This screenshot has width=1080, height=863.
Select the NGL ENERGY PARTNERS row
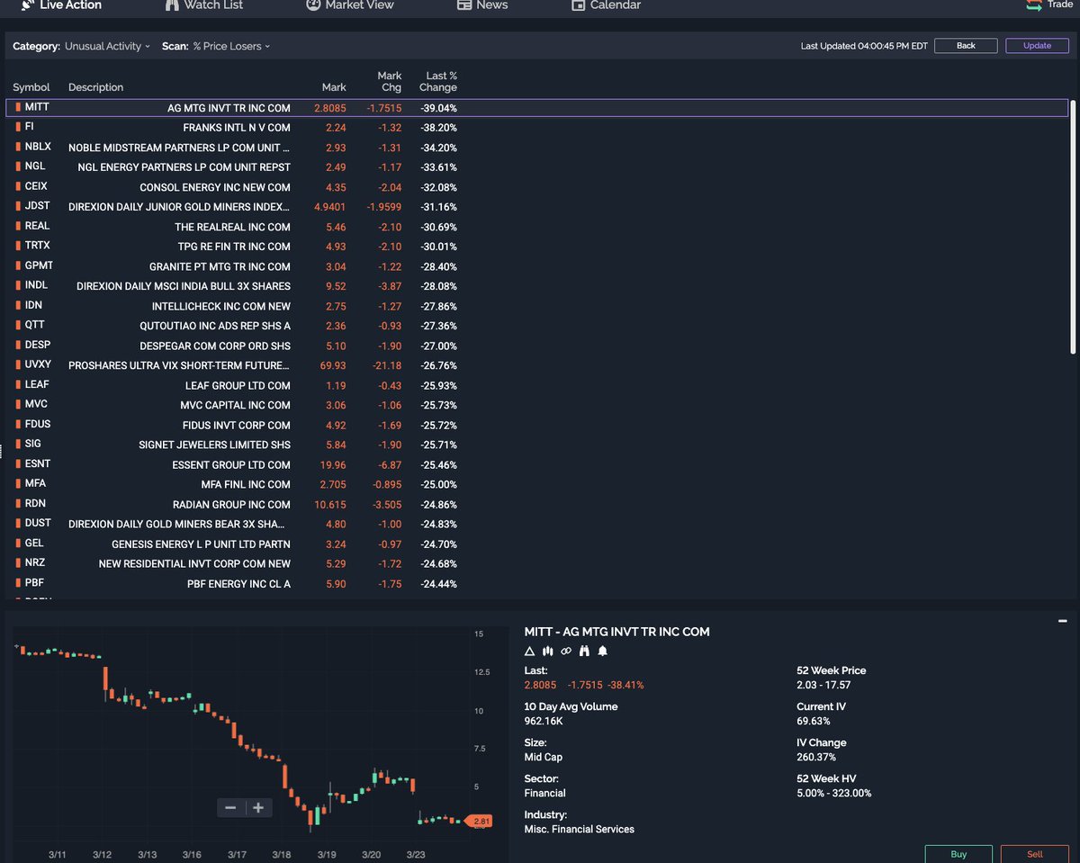tap(537, 166)
